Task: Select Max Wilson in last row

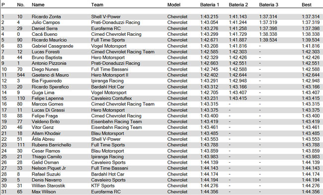Action: pyautogui.click(x=44, y=192)
